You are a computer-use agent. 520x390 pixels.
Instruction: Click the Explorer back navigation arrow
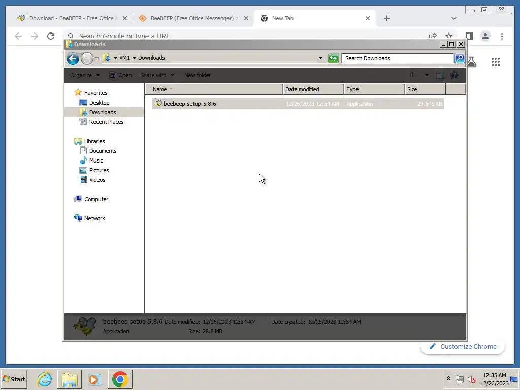73,59
